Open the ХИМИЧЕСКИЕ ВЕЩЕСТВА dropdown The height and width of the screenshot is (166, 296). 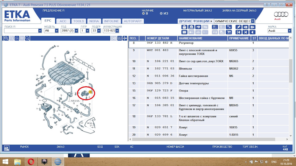point(253,21)
